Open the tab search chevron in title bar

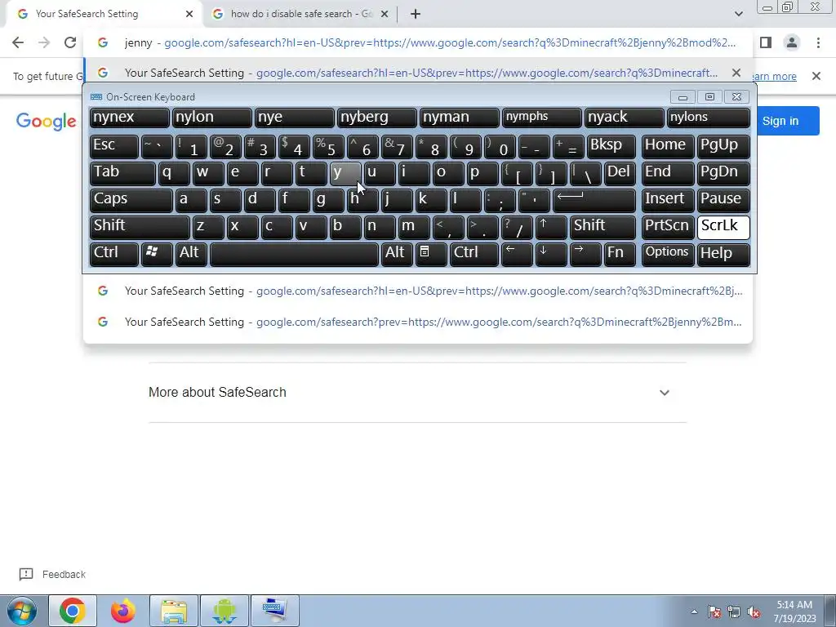[x=738, y=14]
